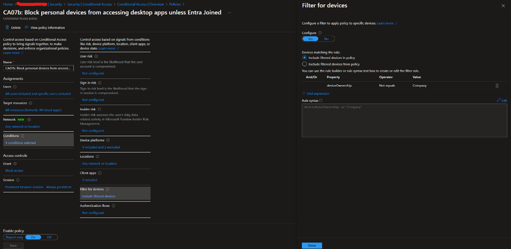Click the info icon next to Device platforms
The height and width of the screenshot is (249, 511).
tap(108, 140)
